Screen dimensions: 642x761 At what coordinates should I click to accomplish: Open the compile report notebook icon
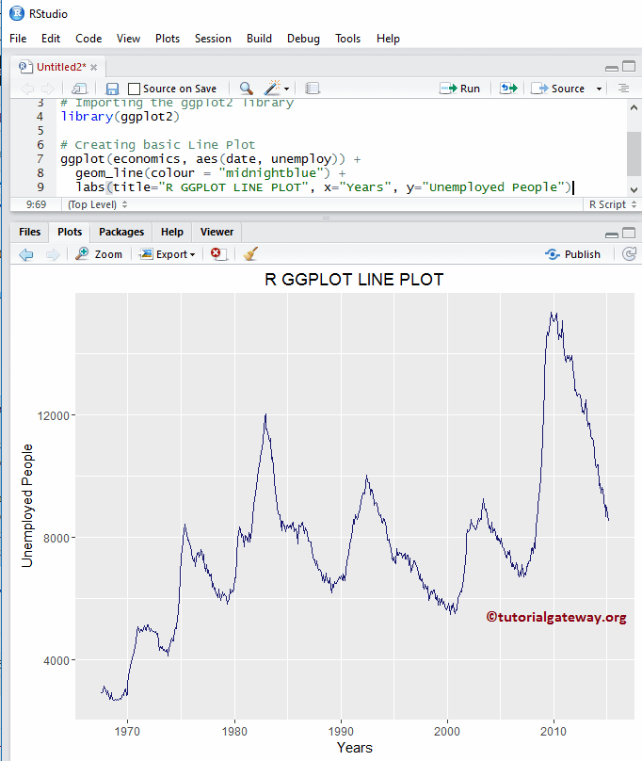pos(312,89)
